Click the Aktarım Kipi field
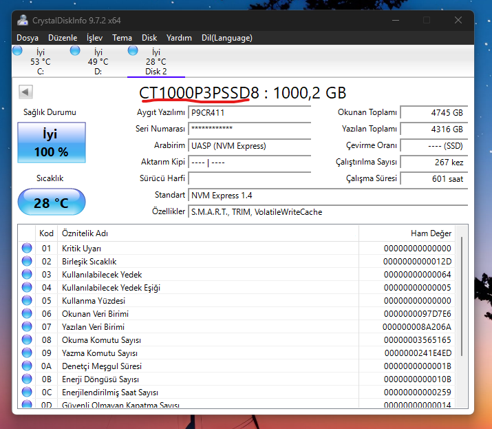Screen dimensions: 492x429 (250, 163)
